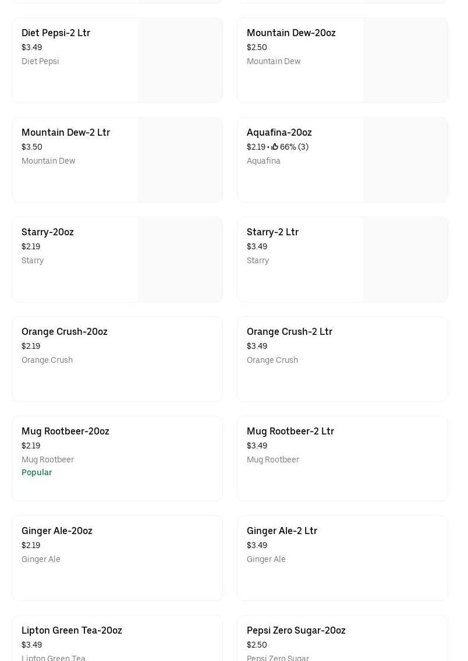Select Starry-20oz menu item

(x=48, y=232)
